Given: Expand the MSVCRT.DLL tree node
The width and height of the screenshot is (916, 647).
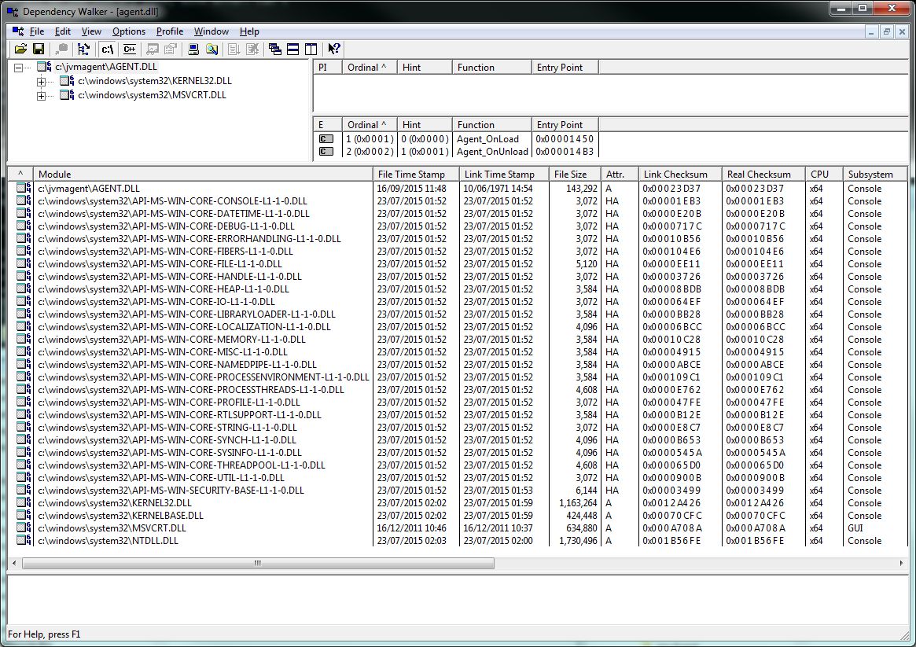Looking at the screenshot, I should coord(41,96).
